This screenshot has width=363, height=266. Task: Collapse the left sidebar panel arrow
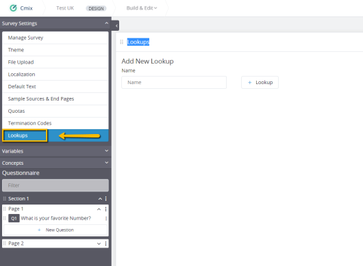tap(116, 26)
